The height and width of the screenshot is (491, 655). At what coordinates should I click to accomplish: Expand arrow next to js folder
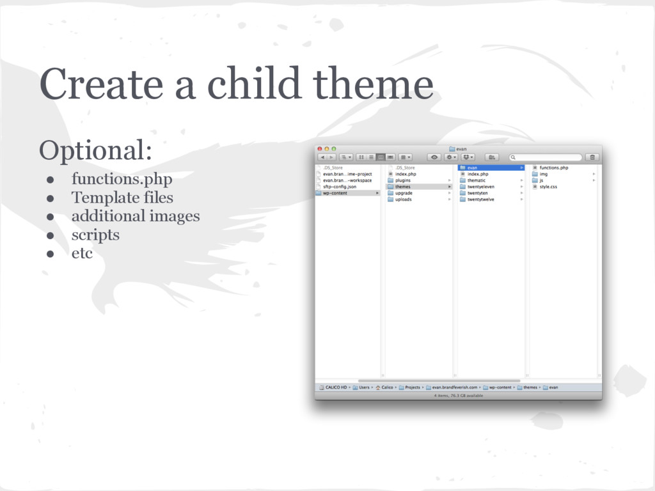click(x=594, y=180)
